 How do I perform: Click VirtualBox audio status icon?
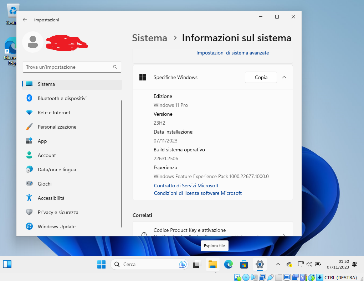pyautogui.click(x=254, y=277)
